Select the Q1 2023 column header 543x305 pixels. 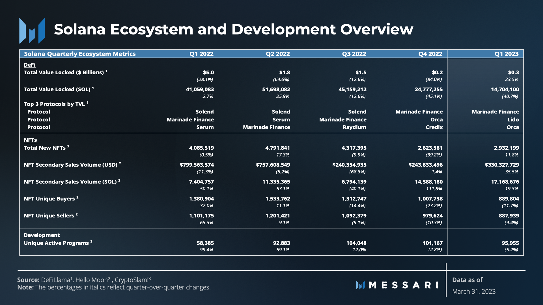click(506, 54)
